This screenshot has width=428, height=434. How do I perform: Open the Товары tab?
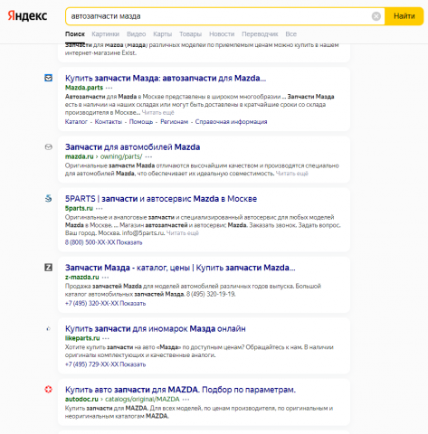point(190,34)
